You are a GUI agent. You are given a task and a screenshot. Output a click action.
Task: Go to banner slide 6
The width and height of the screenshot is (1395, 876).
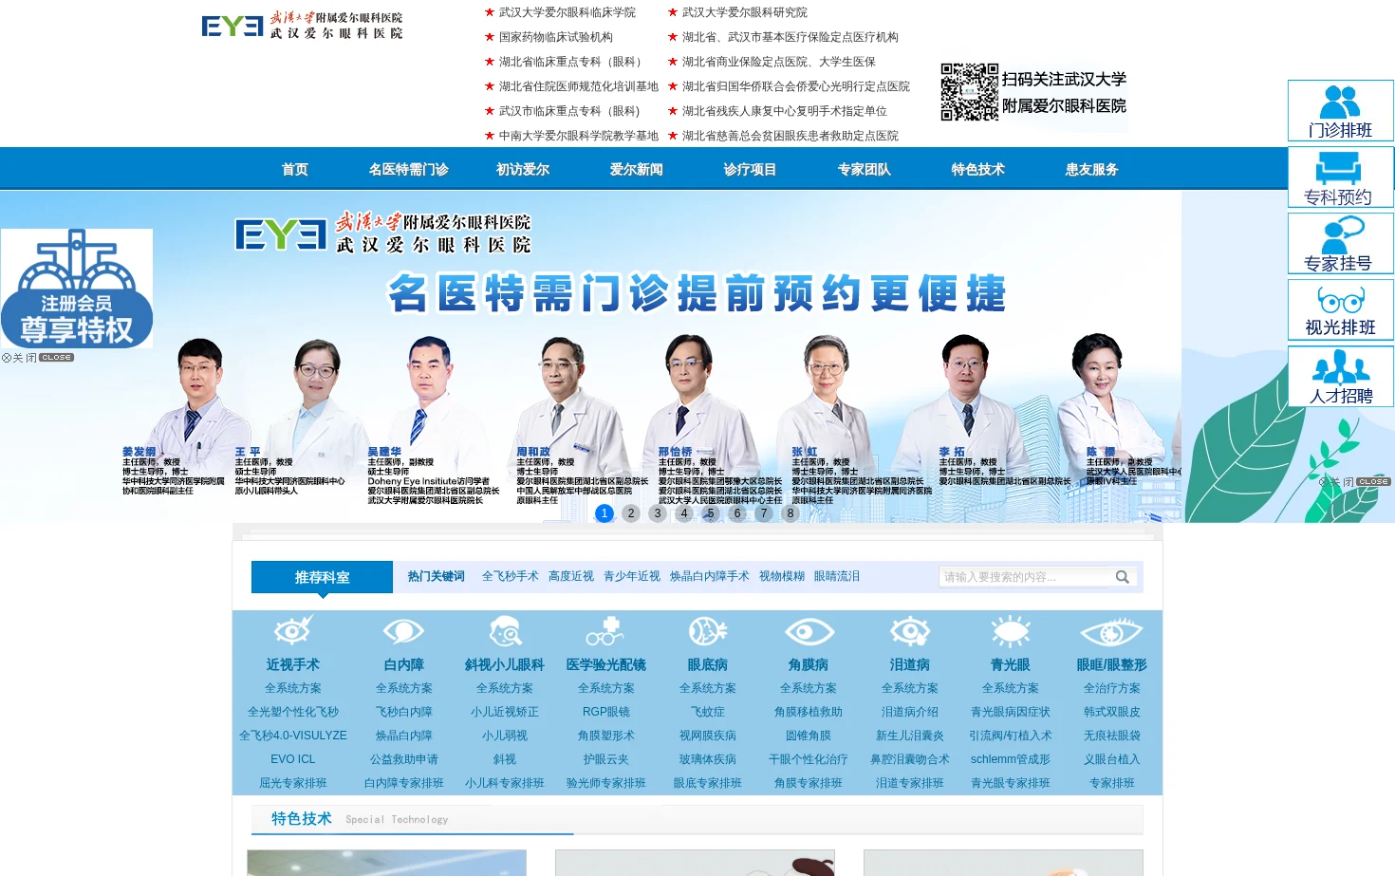(737, 513)
